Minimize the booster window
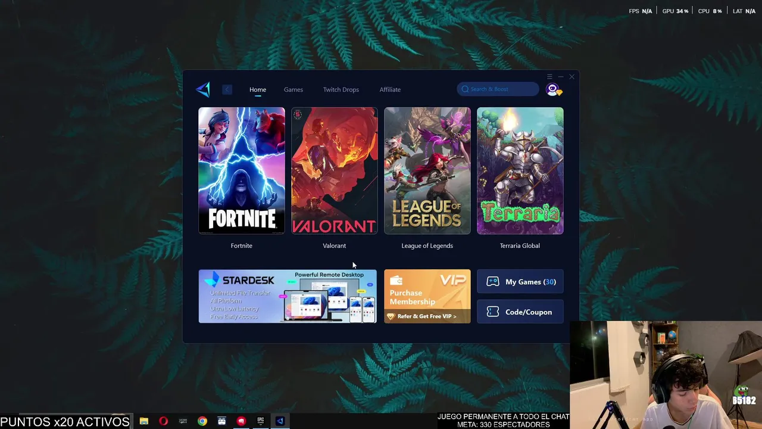Viewport: 762px width, 429px height. coord(561,77)
